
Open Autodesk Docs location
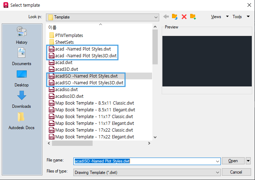[21, 121]
